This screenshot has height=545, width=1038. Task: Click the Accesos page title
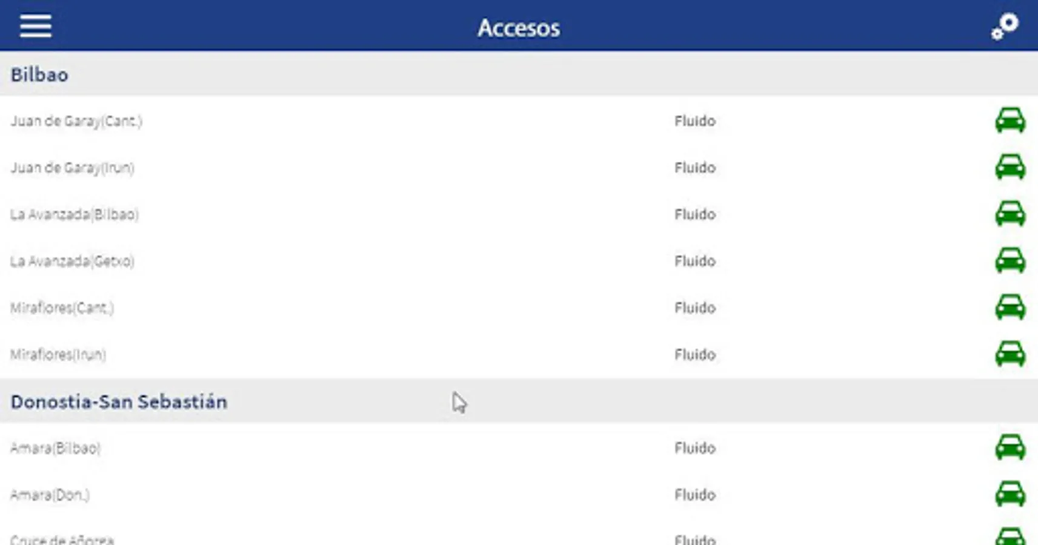[x=519, y=28]
